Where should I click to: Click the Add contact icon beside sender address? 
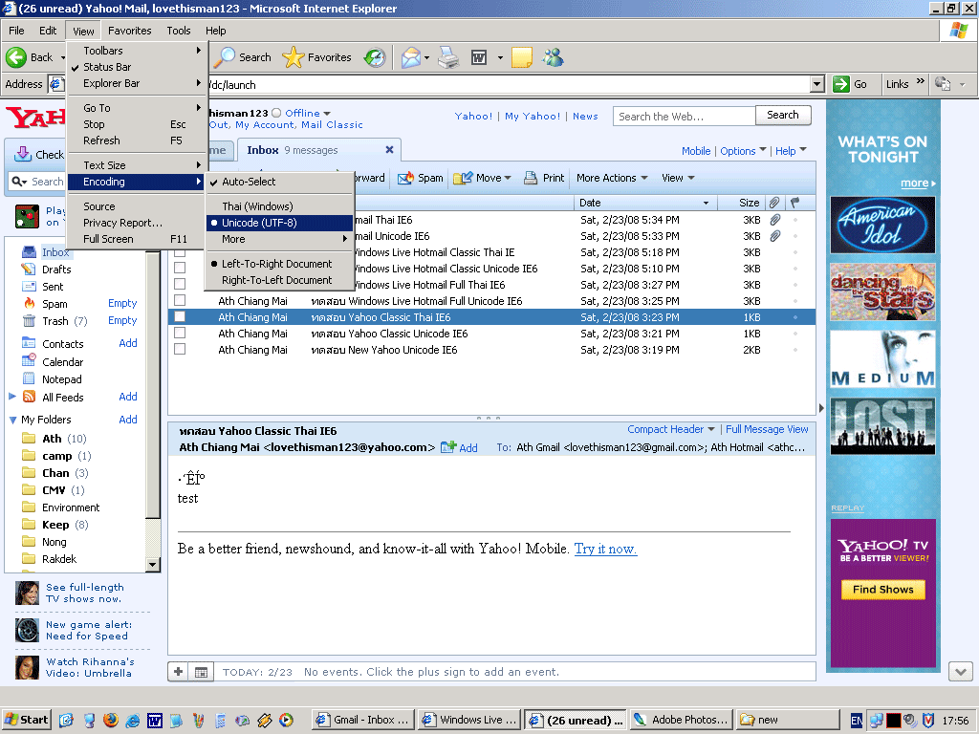click(x=448, y=447)
